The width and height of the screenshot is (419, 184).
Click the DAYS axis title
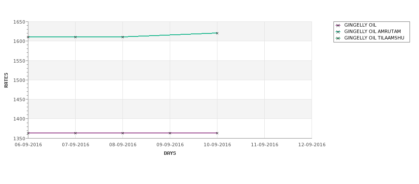coord(170,154)
